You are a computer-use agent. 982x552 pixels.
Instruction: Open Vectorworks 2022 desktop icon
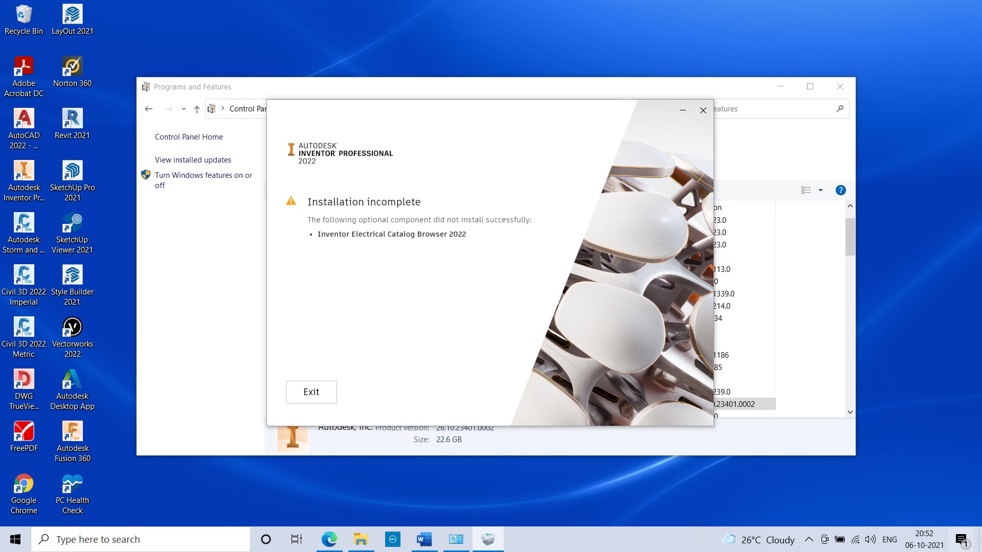(x=72, y=338)
